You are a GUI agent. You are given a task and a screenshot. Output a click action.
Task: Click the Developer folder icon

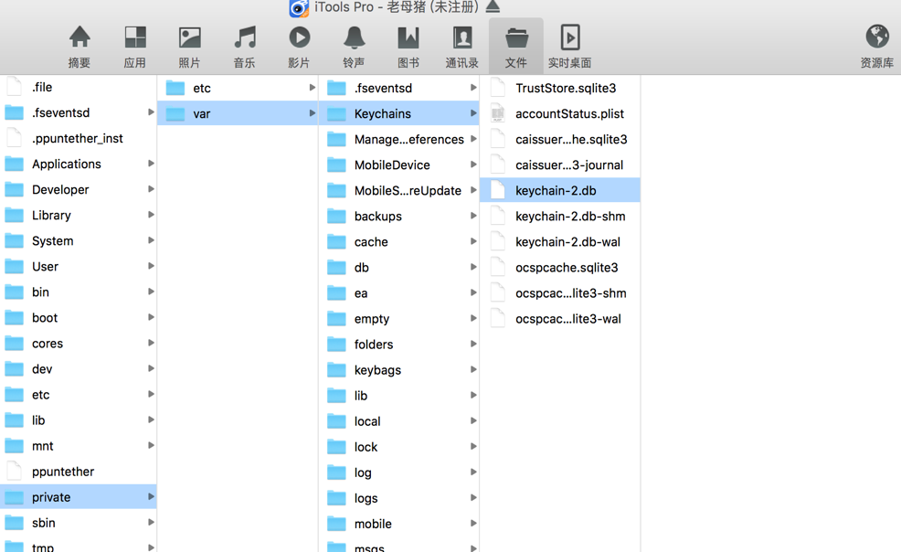(15, 190)
